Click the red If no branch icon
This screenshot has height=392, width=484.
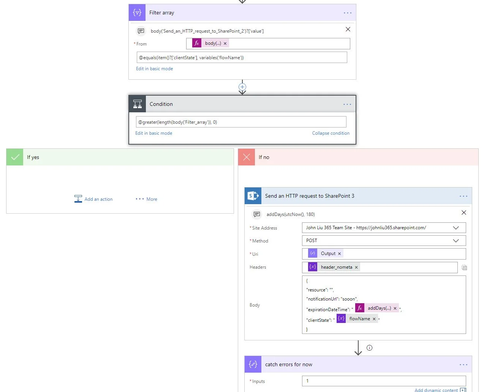click(247, 157)
